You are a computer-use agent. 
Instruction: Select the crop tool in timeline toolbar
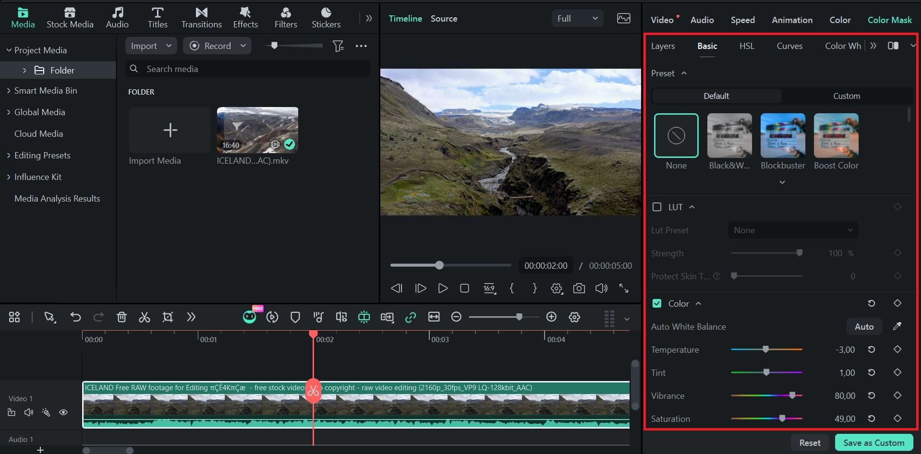pos(168,317)
